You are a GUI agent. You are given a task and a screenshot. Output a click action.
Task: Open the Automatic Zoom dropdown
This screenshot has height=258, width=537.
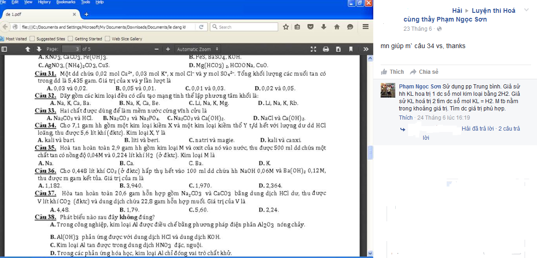click(197, 49)
